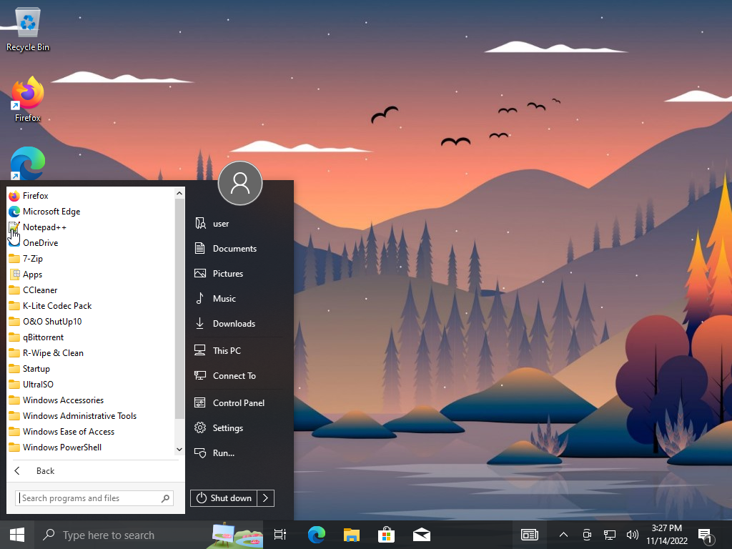732x549 pixels.
Task: Open Control Panel from start menu
Action: click(238, 403)
